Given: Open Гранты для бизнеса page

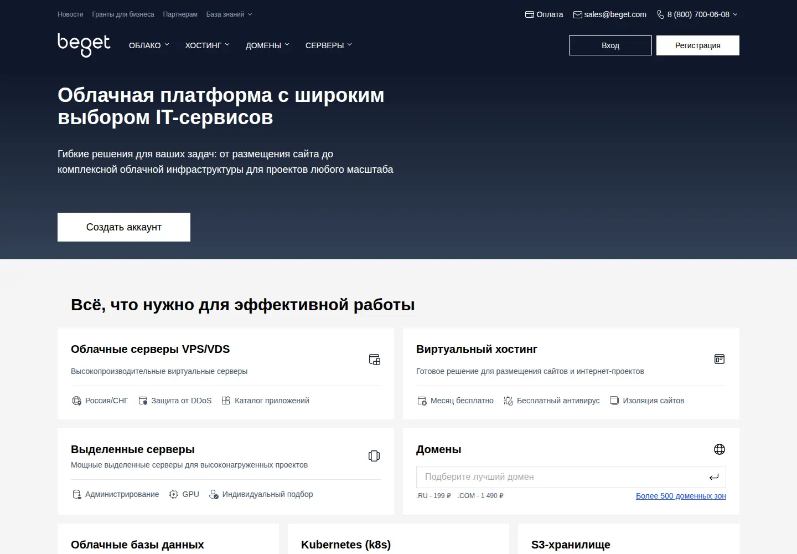Looking at the screenshot, I should 123,14.
